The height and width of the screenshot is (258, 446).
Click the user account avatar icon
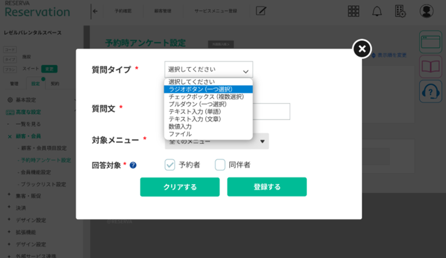tap(426, 11)
